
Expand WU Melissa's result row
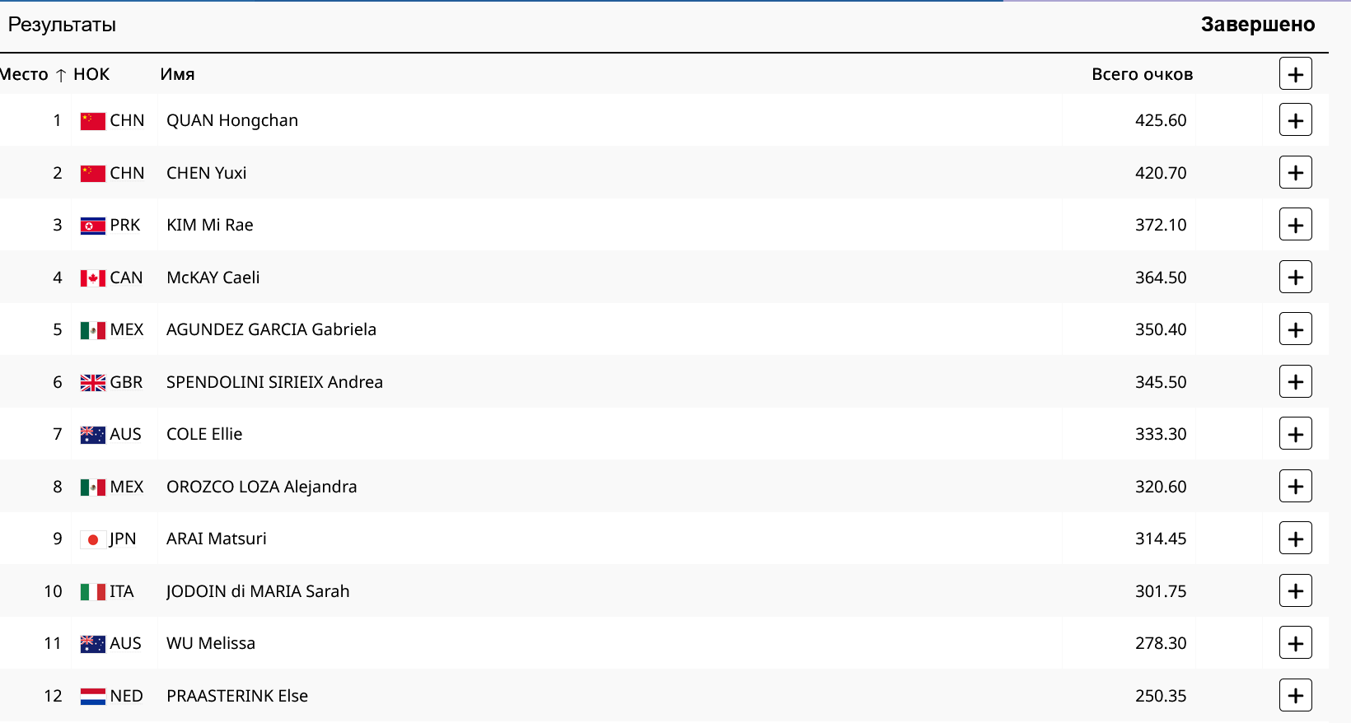[1295, 643]
